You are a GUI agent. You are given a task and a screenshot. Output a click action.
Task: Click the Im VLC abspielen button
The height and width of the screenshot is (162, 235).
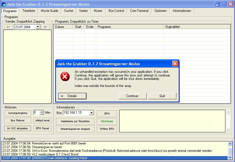[x=18, y=128]
